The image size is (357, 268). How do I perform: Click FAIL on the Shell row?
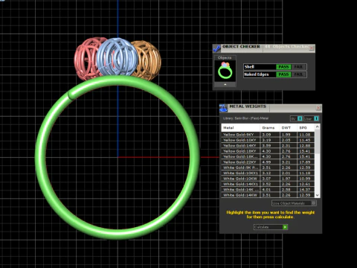298,67
